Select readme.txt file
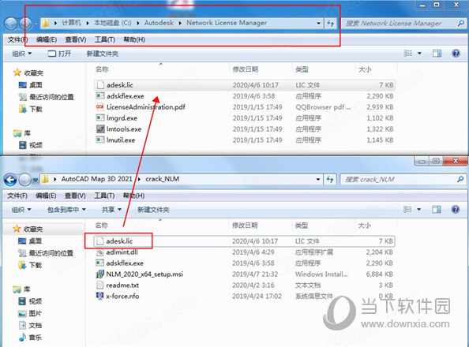 coord(244,285)
